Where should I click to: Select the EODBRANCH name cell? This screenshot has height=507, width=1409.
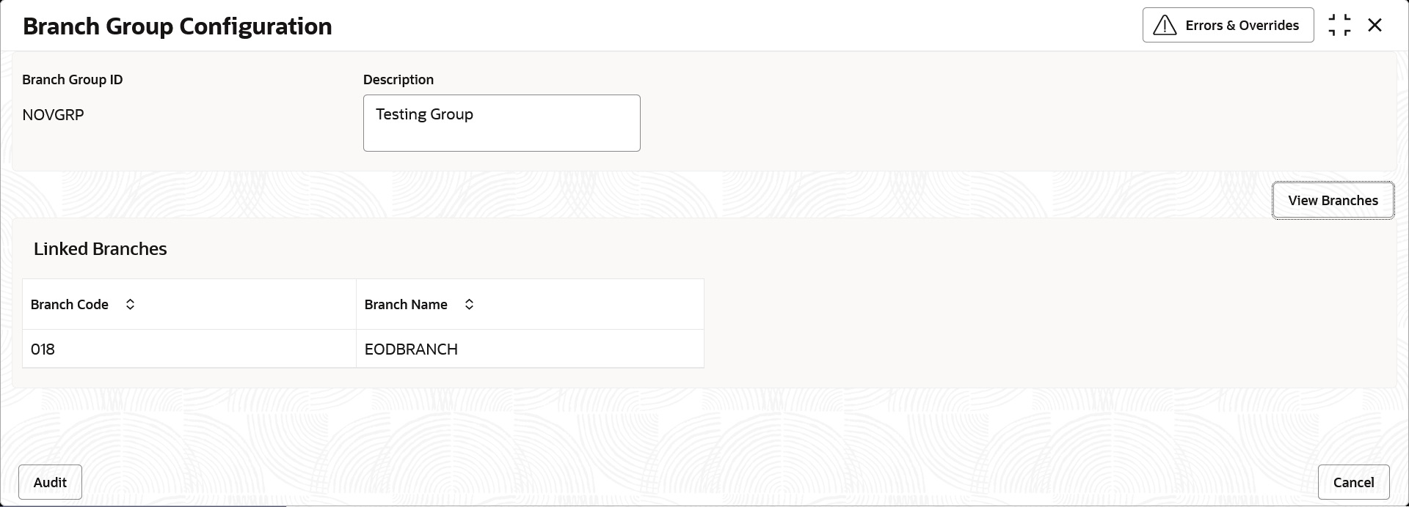pos(530,349)
